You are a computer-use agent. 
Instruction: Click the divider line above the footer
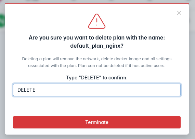point(97,110)
